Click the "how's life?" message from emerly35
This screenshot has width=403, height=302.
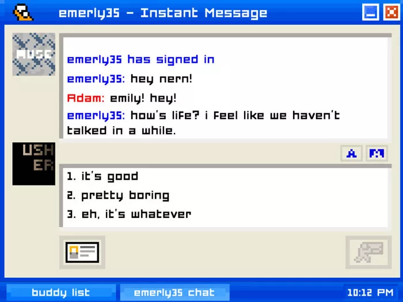203,123
